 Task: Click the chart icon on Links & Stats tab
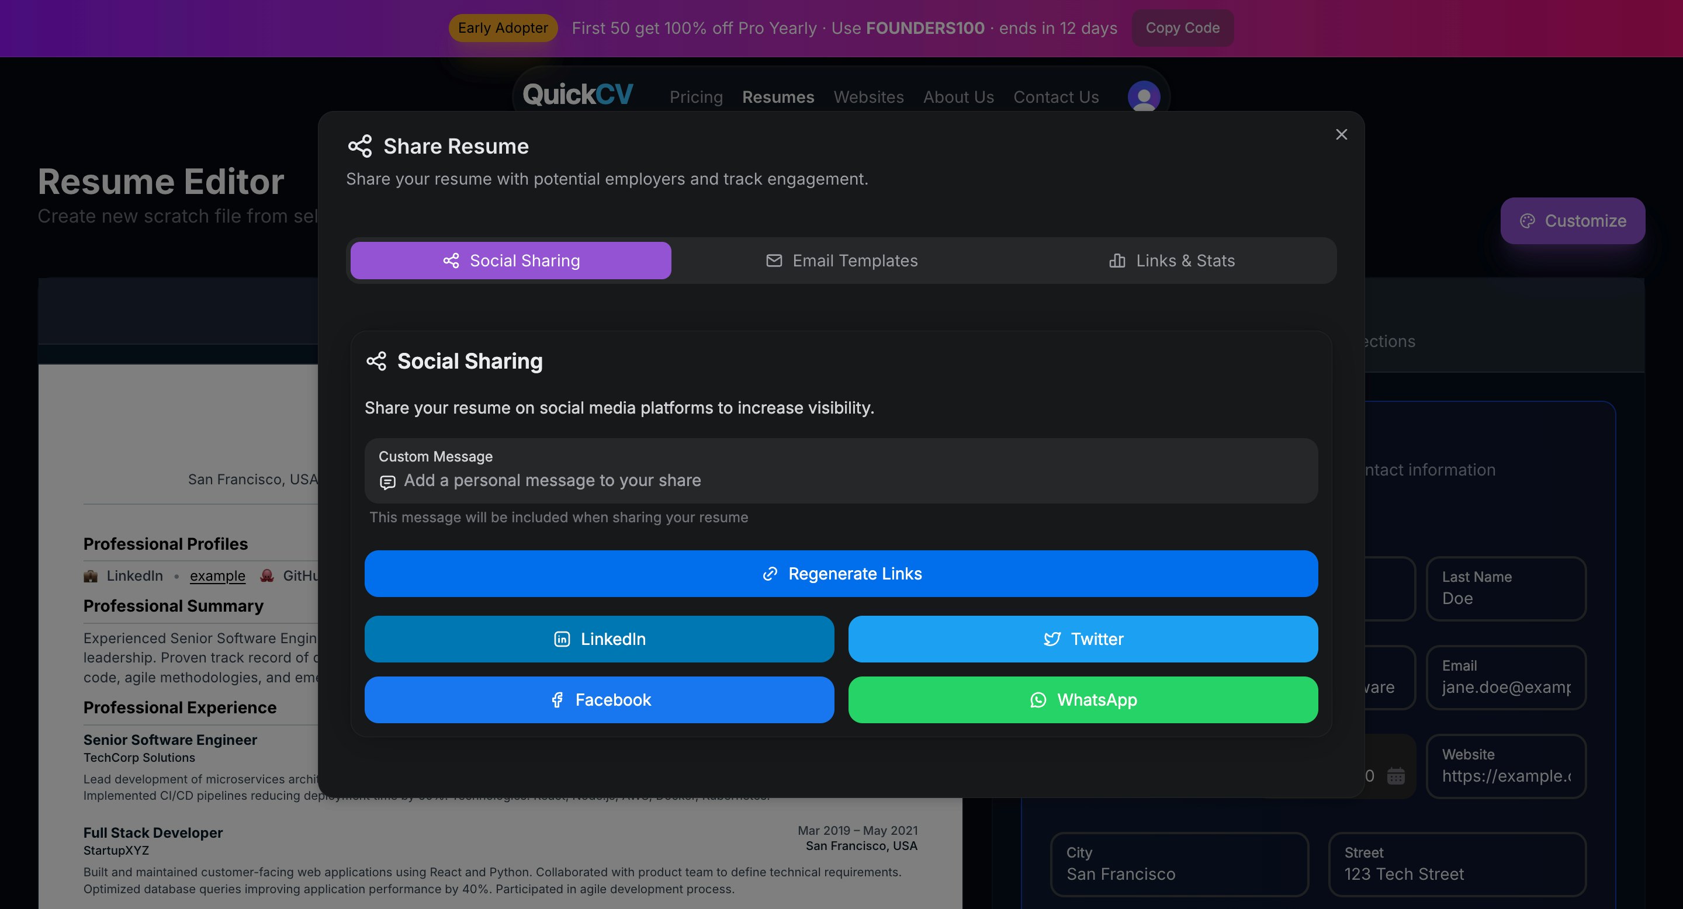tap(1117, 260)
